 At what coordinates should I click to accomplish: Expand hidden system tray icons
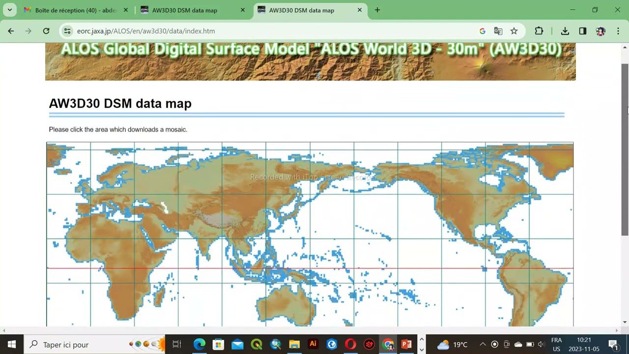coord(483,344)
